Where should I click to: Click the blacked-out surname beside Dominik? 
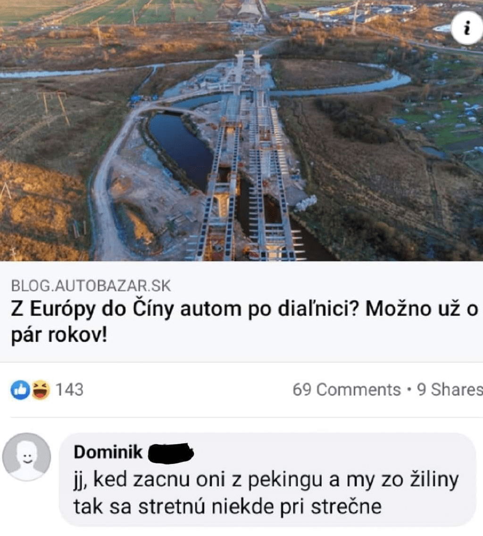[x=171, y=453]
